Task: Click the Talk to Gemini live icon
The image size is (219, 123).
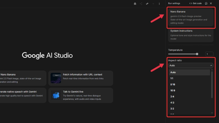Action: click(x=56, y=95)
